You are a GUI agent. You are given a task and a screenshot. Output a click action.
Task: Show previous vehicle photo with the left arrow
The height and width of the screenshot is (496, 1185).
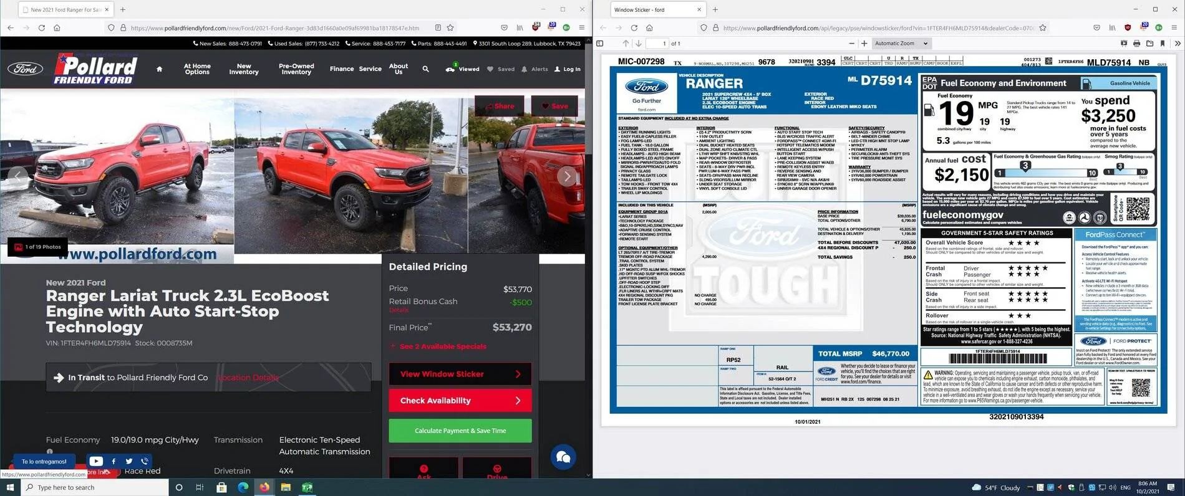pos(17,176)
